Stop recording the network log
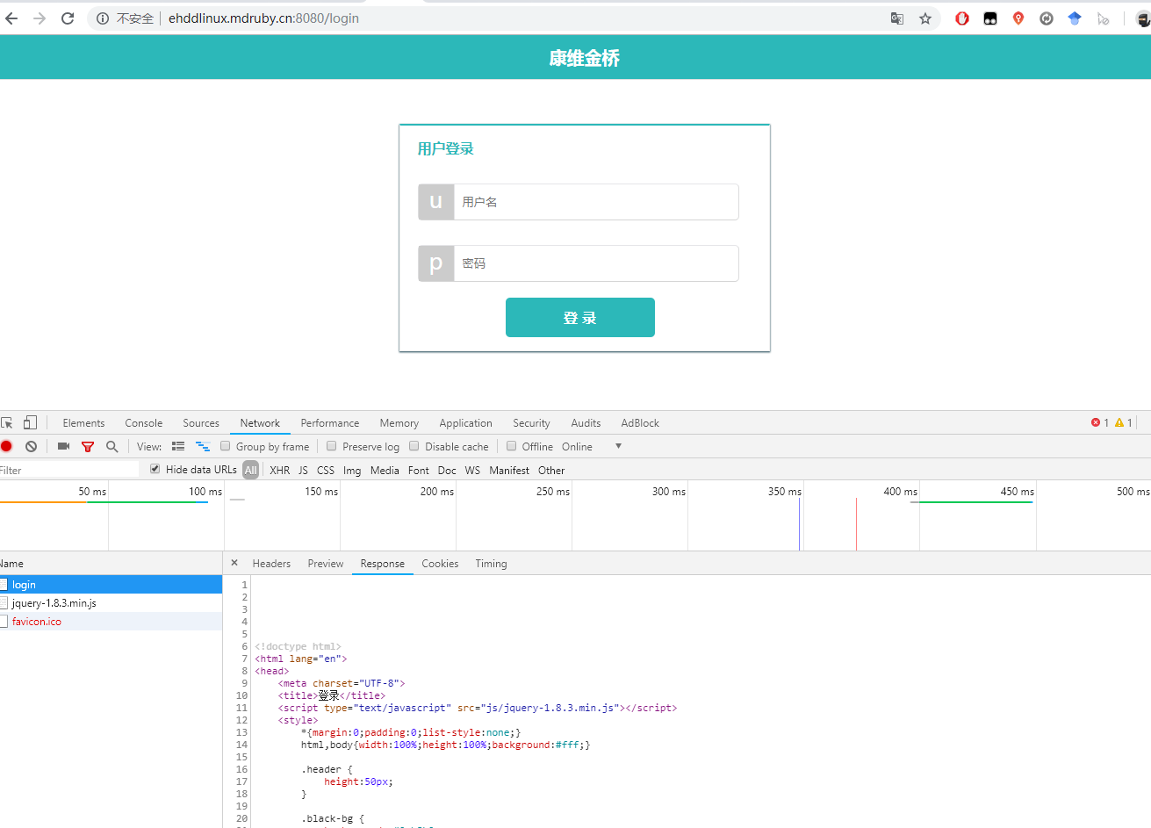 pos(7,446)
